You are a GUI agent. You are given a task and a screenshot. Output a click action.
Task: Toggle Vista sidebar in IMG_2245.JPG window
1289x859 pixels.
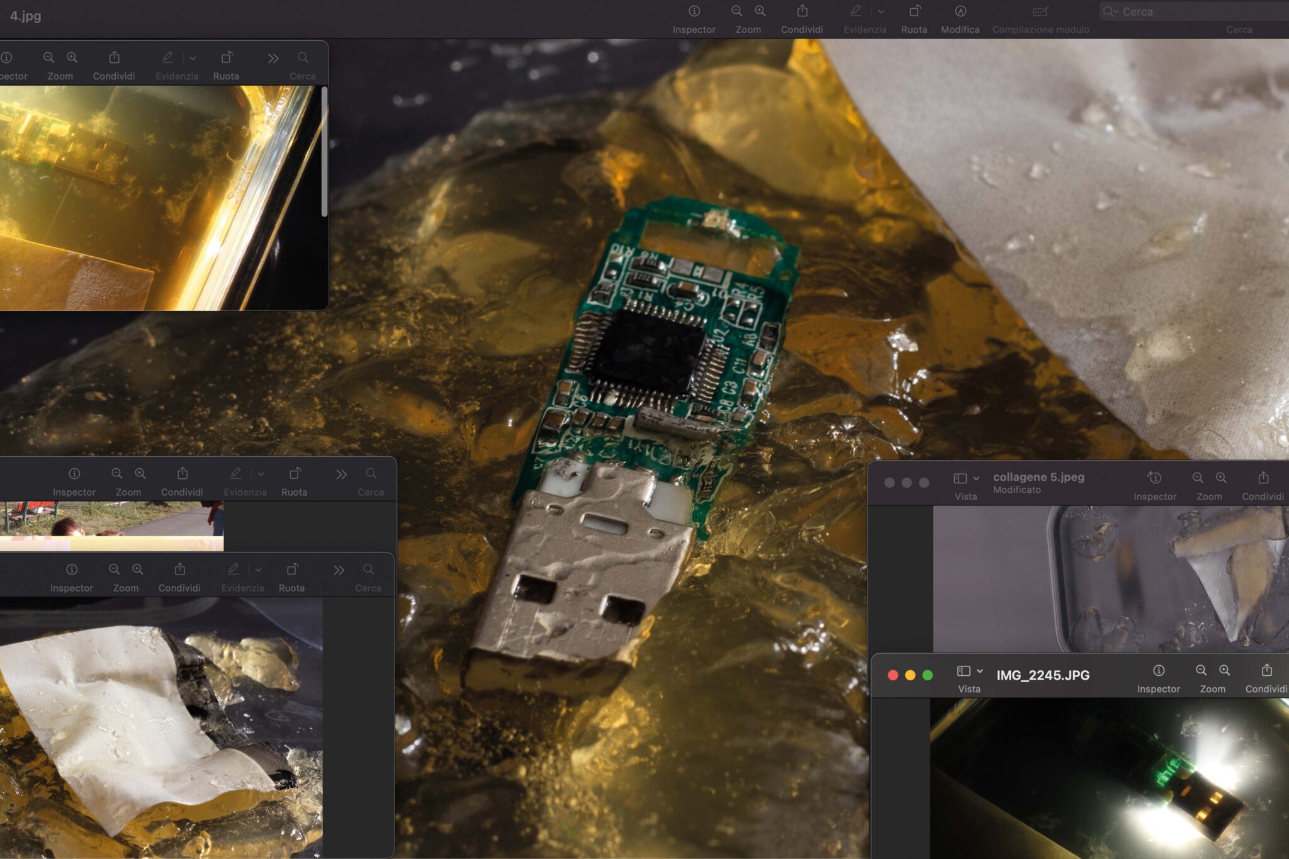click(963, 671)
